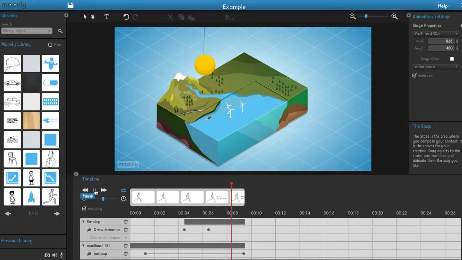
Task: Open the YouTube 480p preset dropdown
Action: point(435,34)
